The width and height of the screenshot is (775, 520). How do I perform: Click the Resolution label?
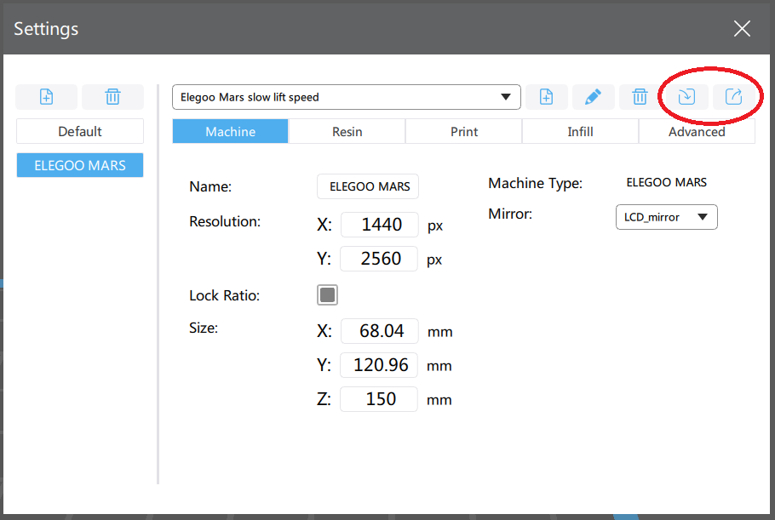(225, 221)
